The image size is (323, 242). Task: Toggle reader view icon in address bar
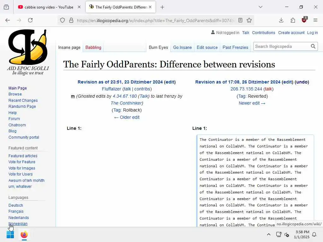point(240,20)
